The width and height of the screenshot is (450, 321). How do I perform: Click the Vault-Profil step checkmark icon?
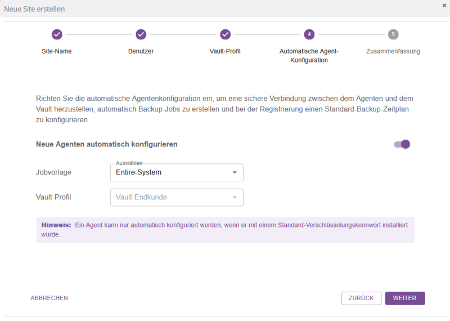(x=226, y=34)
